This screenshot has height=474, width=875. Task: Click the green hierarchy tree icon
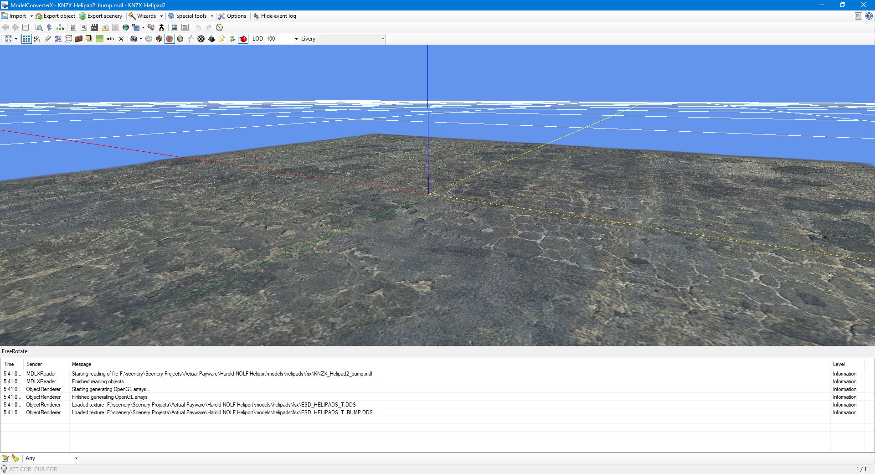(x=60, y=27)
